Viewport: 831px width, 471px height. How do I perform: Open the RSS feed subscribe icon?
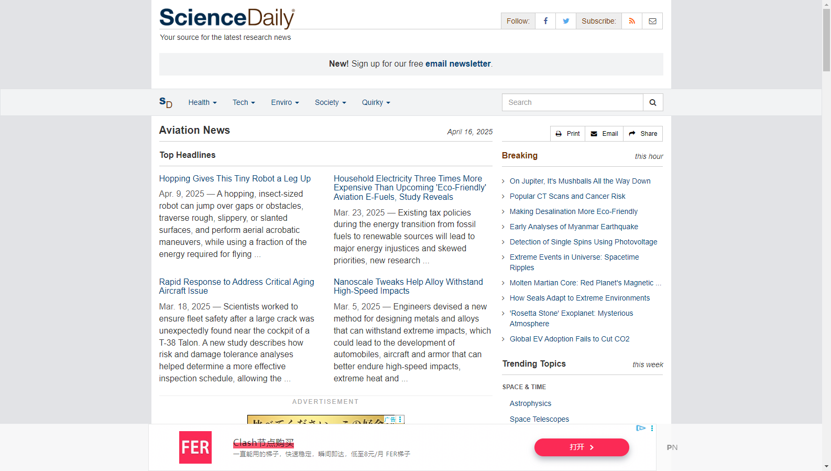[x=632, y=21]
